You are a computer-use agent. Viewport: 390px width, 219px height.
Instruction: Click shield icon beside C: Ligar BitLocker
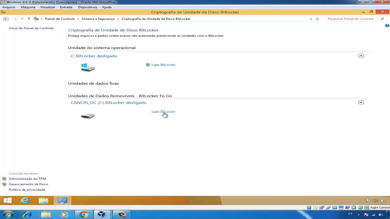point(148,65)
